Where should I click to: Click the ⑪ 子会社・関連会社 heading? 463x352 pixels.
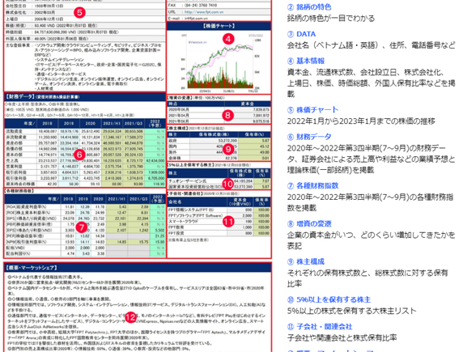[x=320, y=326]
